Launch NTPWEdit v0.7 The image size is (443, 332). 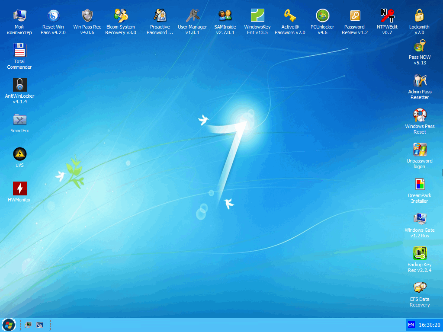click(x=387, y=16)
